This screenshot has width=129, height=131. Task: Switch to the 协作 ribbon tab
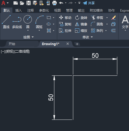[x=111, y=11]
